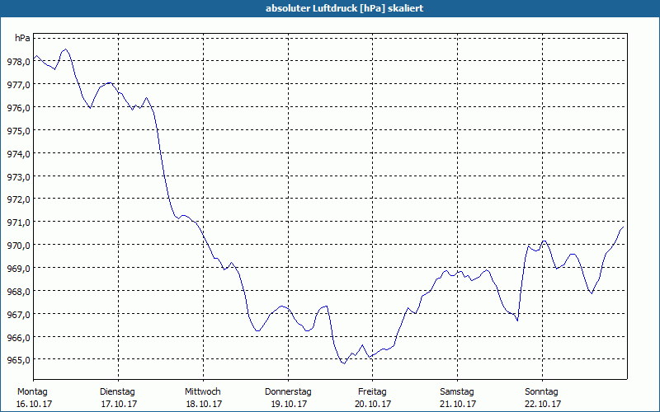Select the 'Mittwoch' day label

point(202,392)
